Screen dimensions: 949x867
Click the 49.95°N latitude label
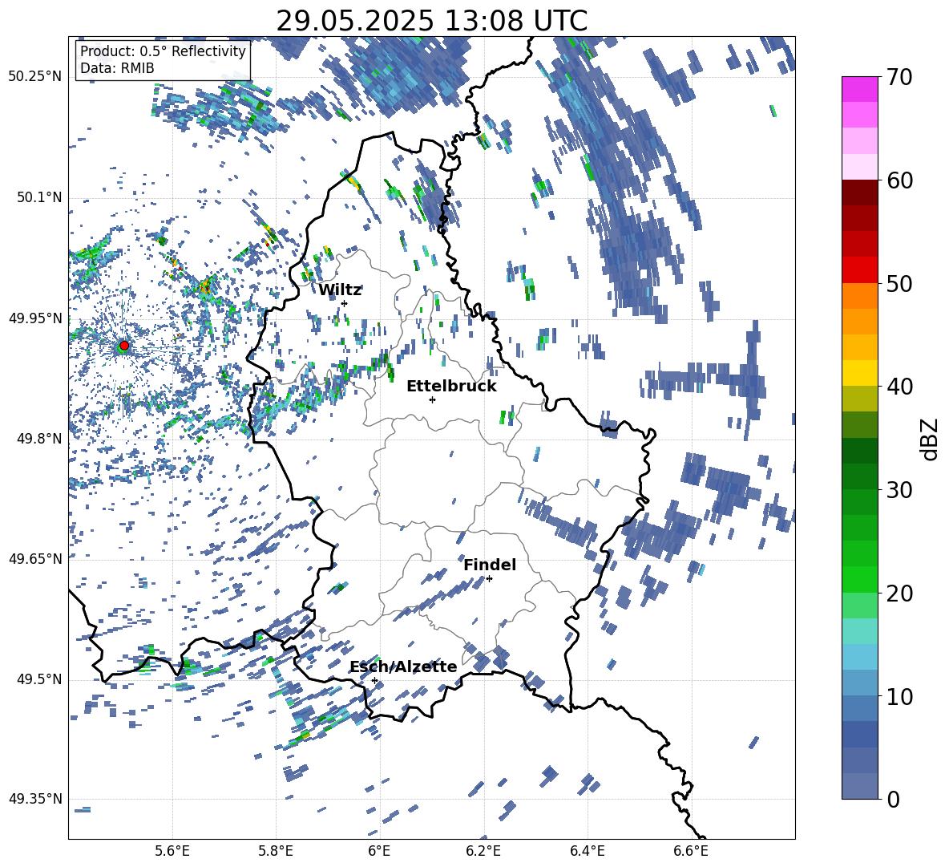tap(35, 318)
